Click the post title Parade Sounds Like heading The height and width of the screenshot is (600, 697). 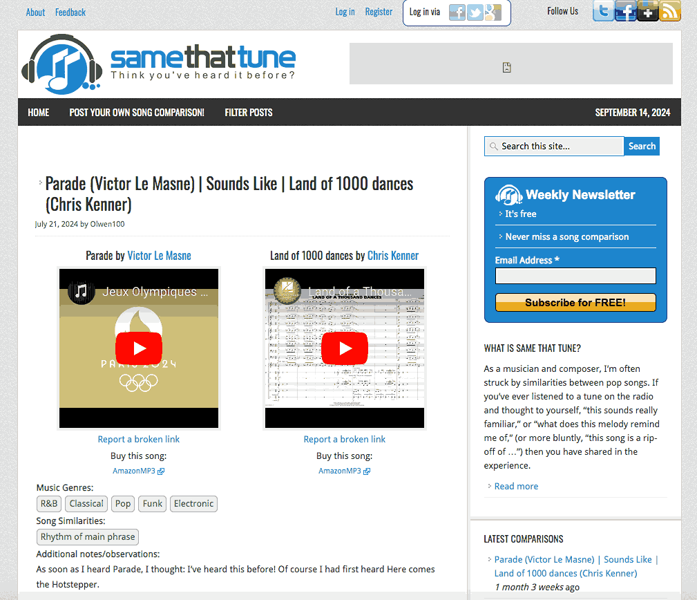click(229, 194)
